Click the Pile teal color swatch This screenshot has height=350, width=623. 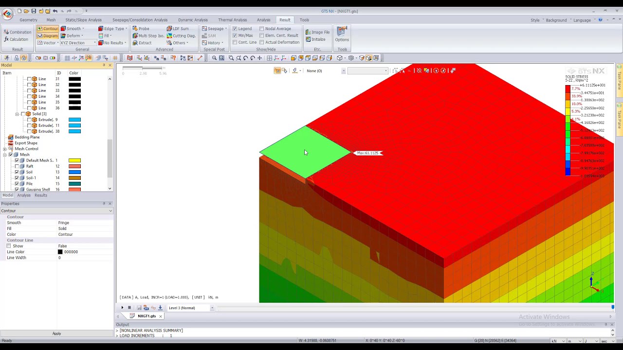(x=74, y=184)
